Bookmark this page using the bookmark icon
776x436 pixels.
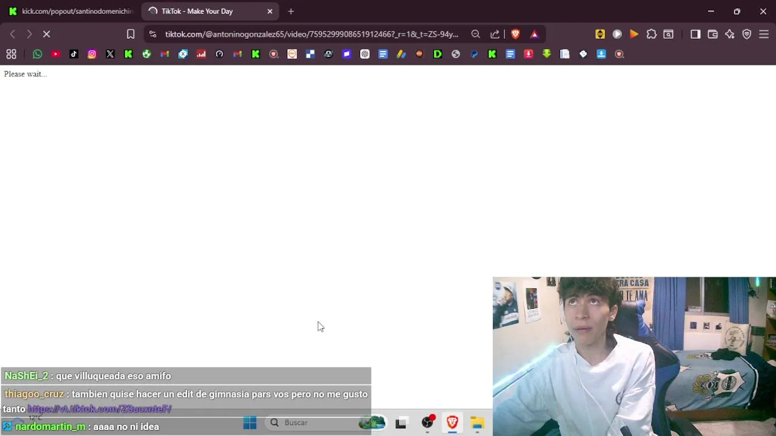pyautogui.click(x=130, y=35)
